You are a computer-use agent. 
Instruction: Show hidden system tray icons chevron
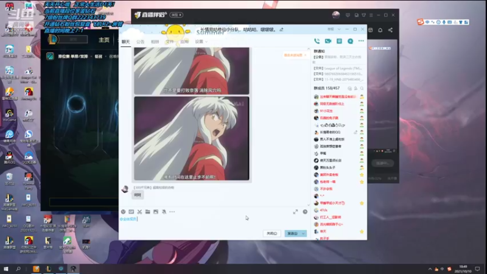pyautogui.click(x=430, y=269)
